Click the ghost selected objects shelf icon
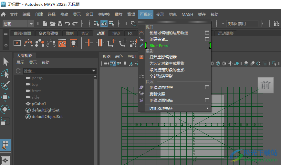 tap(40, 43)
